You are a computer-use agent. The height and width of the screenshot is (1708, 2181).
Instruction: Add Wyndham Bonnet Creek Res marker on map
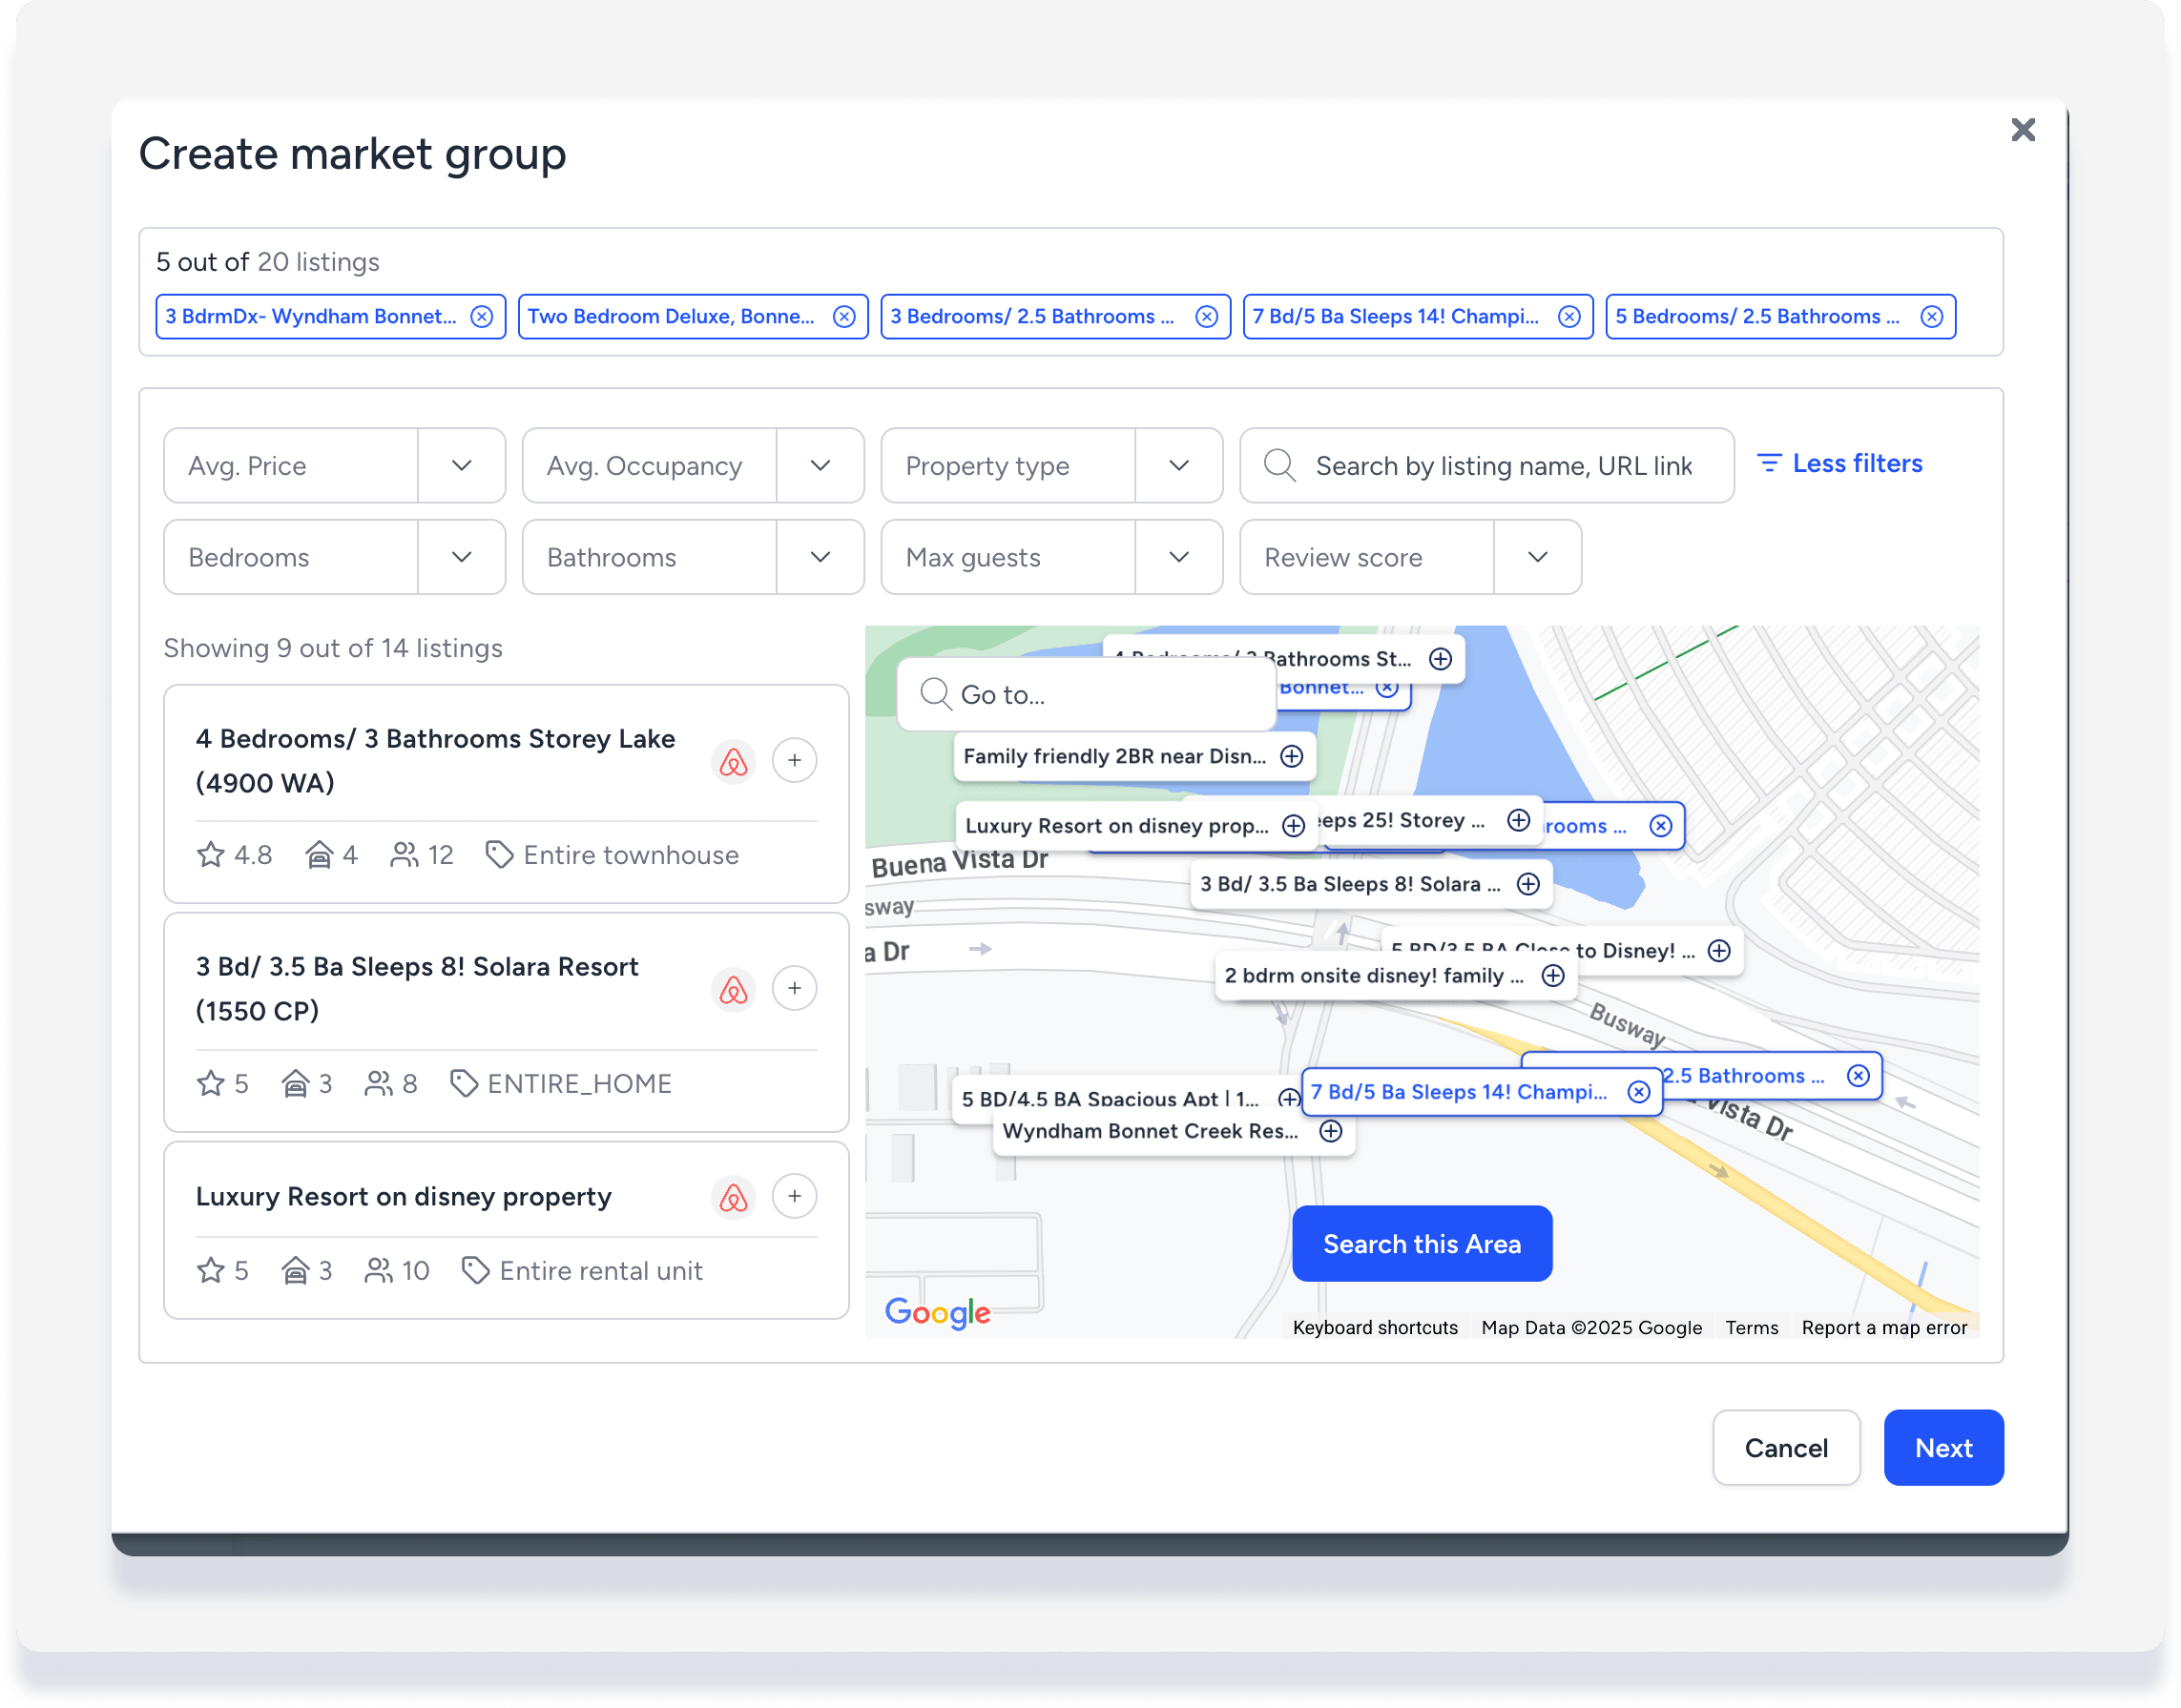point(1330,1131)
